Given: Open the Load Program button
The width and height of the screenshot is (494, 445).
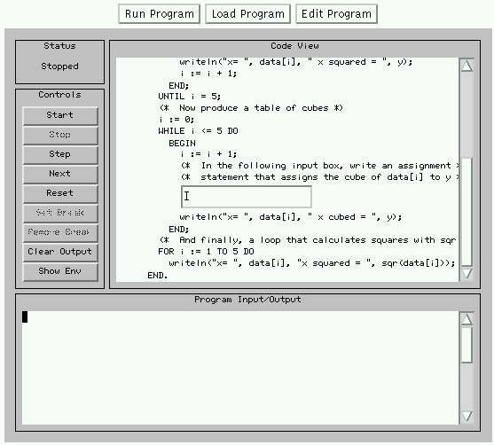Looking at the screenshot, I should click(248, 14).
